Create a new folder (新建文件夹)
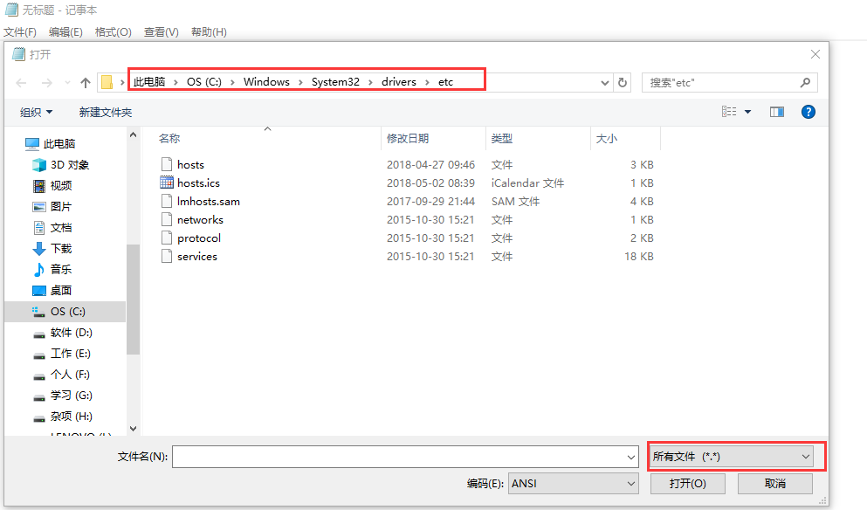867x510 pixels. pos(105,113)
